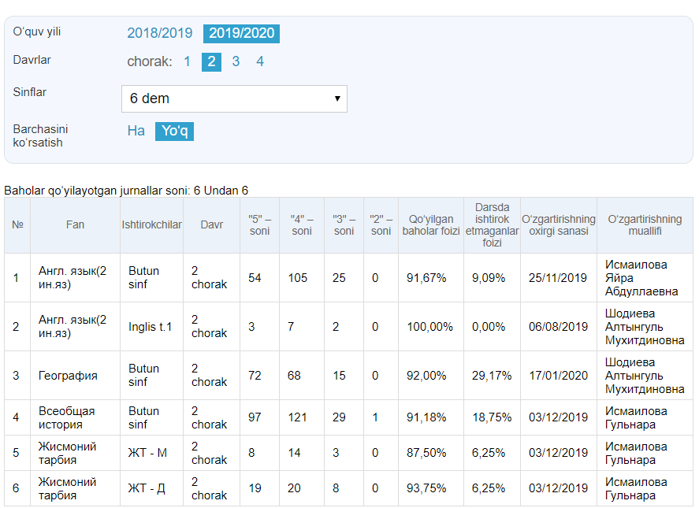This screenshot has width=699, height=508.
Task: Click the date 06/08/2019
Action: coord(558,327)
